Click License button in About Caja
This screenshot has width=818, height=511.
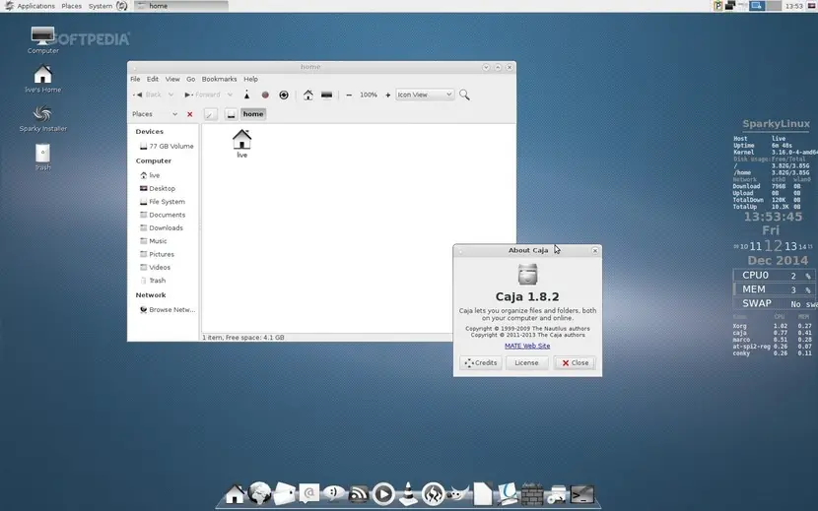[x=527, y=363]
